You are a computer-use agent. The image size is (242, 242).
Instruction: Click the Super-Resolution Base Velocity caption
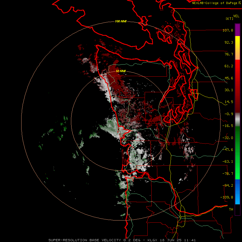[x=122, y=240]
